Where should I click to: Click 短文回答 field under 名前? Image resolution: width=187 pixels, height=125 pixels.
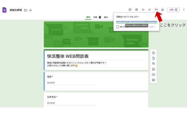point(72,83)
